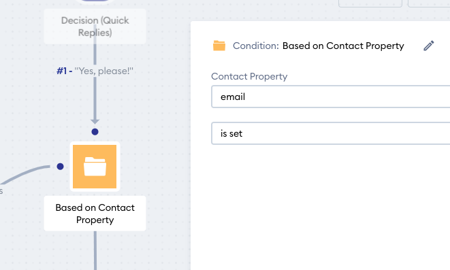Click the blue connector dot left of node
The width and height of the screenshot is (450, 270).
click(x=61, y=167)
